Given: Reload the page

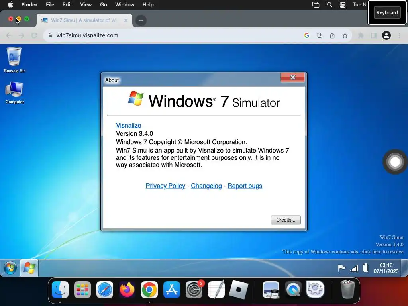Looking at the screenshot, I should [x=34, y=35].
